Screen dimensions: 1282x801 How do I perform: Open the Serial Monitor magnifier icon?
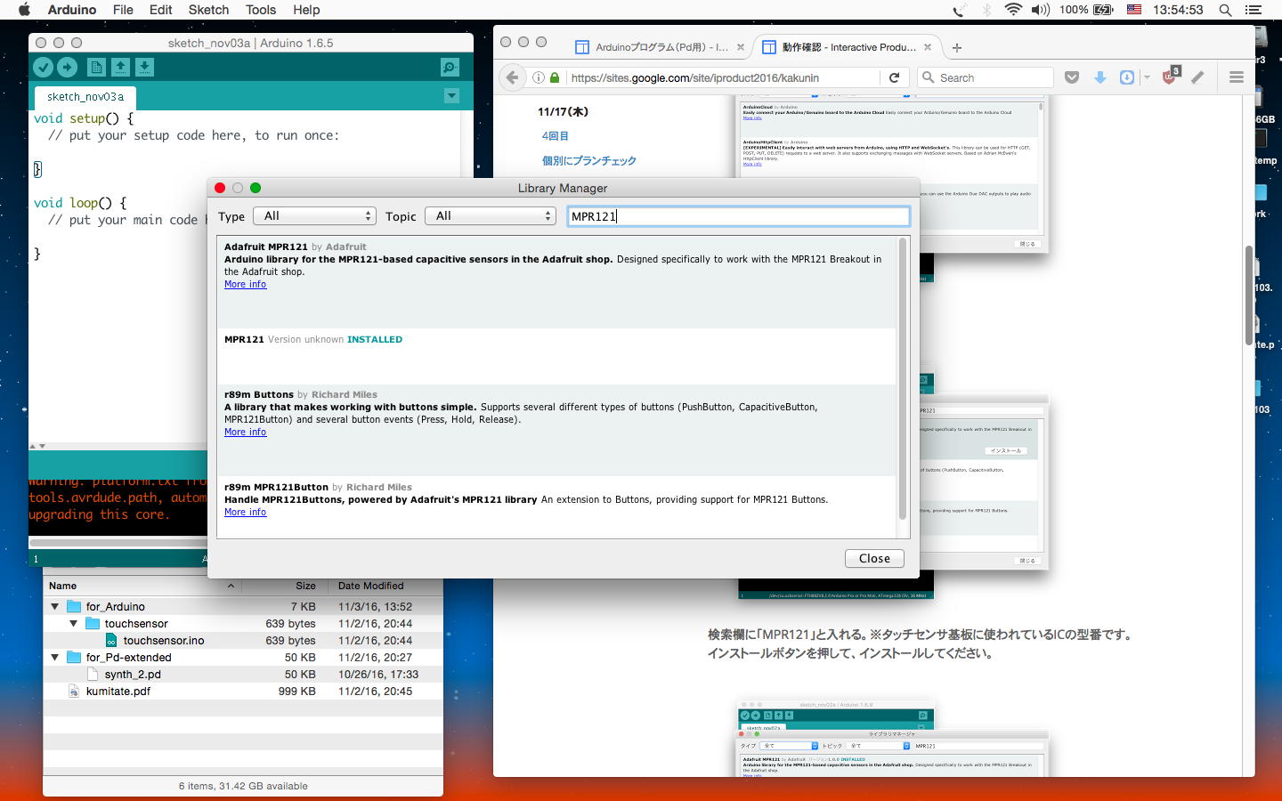click(450, 68)
